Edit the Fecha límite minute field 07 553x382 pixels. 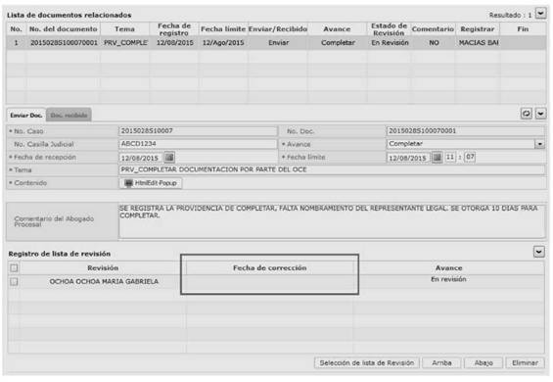(x=470, y=157)
